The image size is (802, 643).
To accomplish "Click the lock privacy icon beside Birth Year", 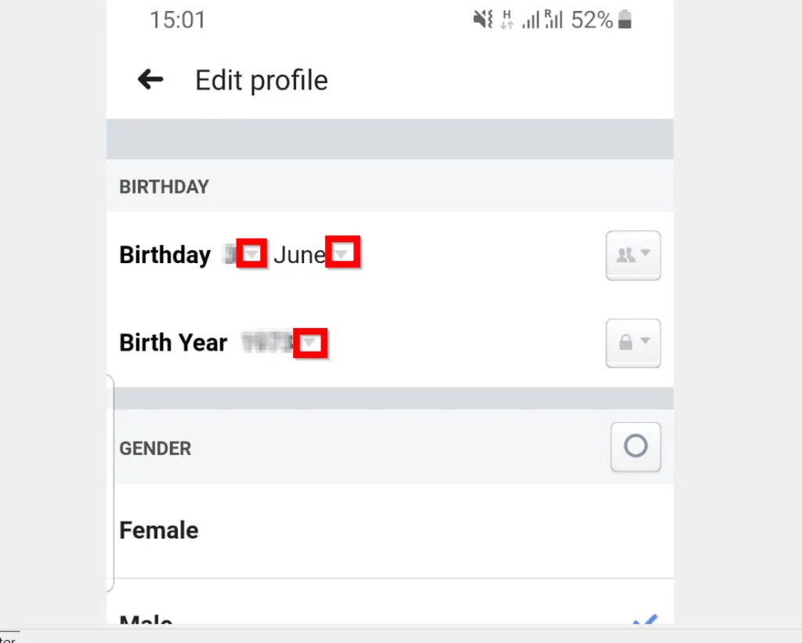I will (x=633, y=343).
